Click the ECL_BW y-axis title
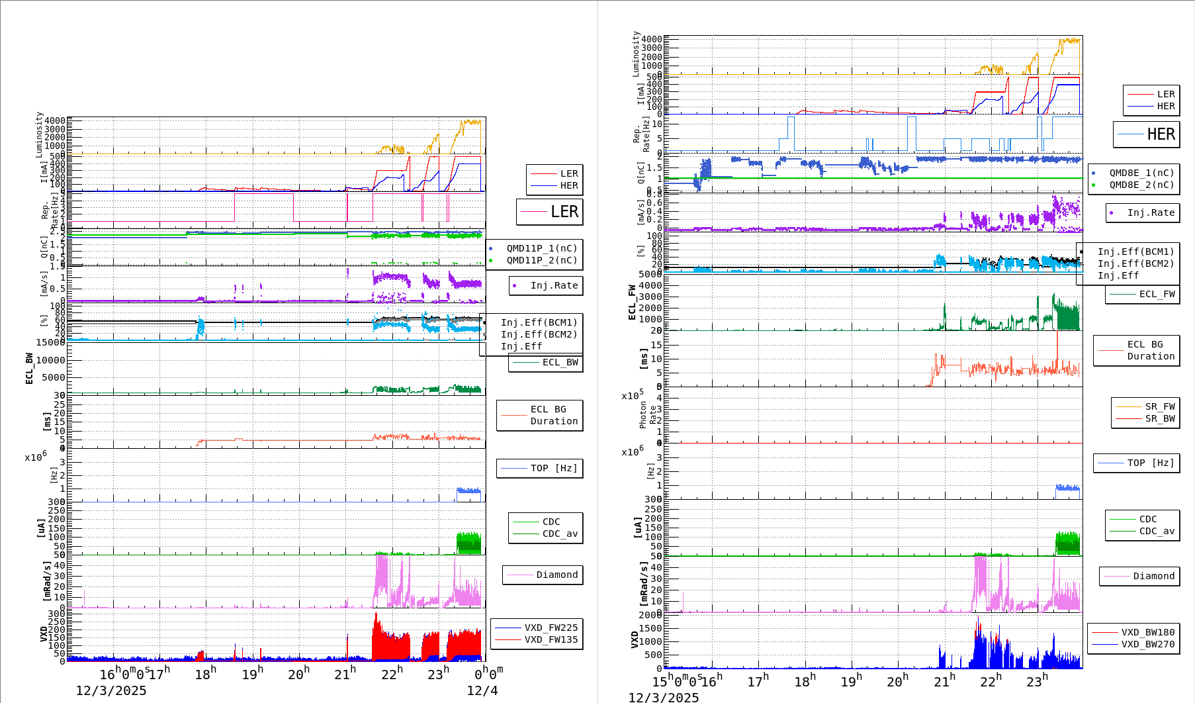1195x703 pixels. tap(29, 369)
